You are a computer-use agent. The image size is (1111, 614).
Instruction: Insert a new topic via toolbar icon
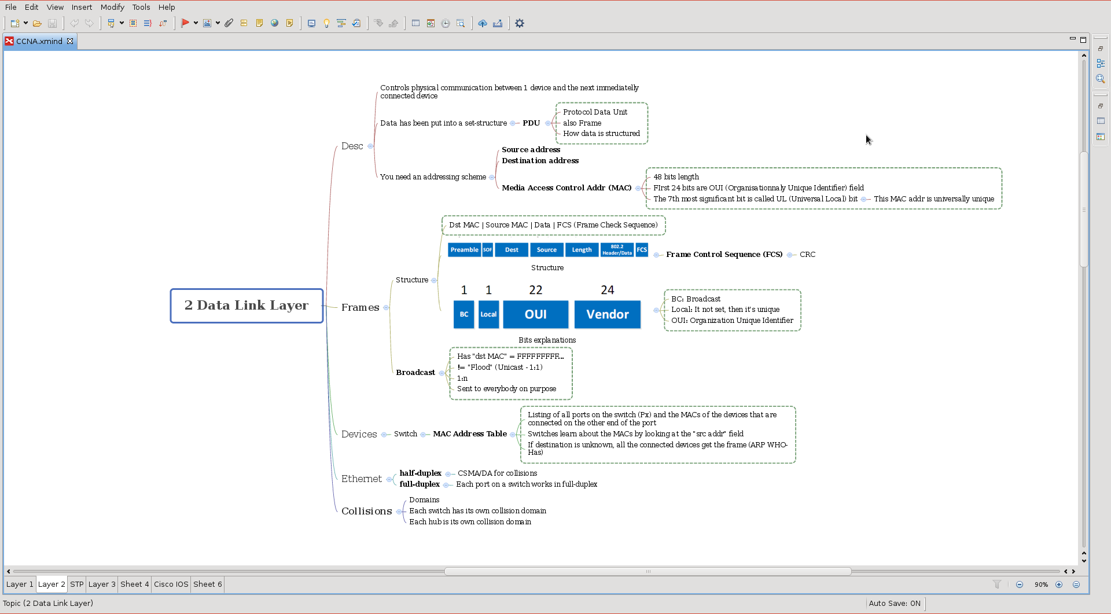[111, 23]
